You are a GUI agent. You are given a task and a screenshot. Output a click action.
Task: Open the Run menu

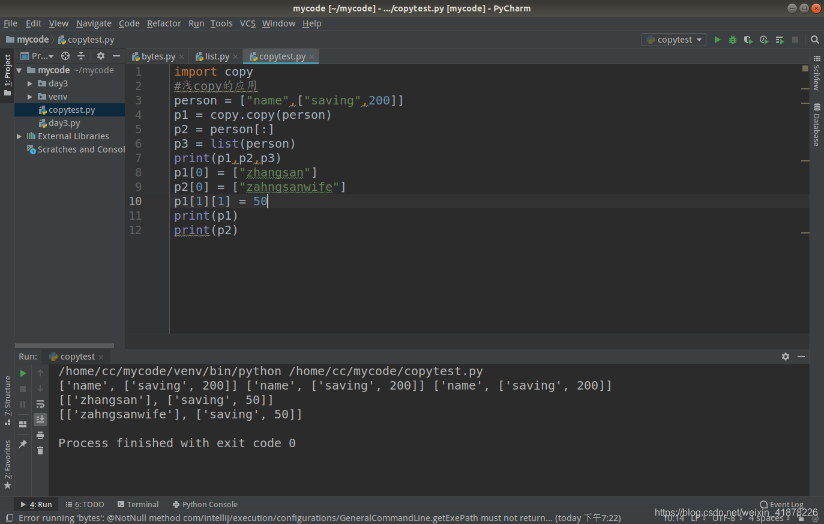[196, 23]
